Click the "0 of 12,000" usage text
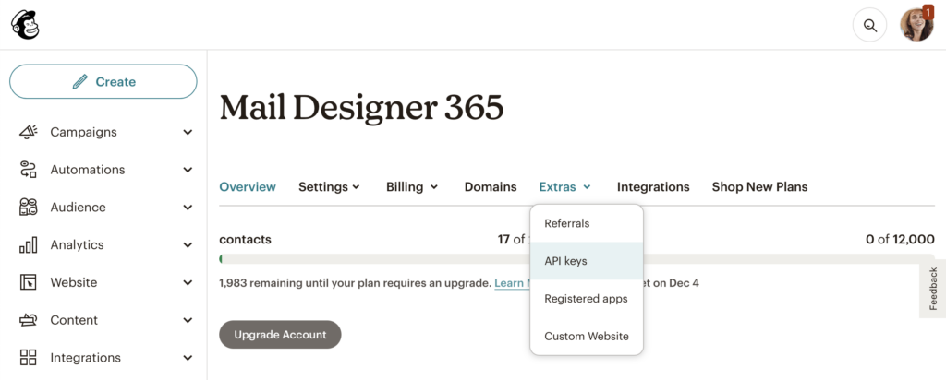This screenshot has width=946, height=380. pyautogui.click(x=900, y=239)
